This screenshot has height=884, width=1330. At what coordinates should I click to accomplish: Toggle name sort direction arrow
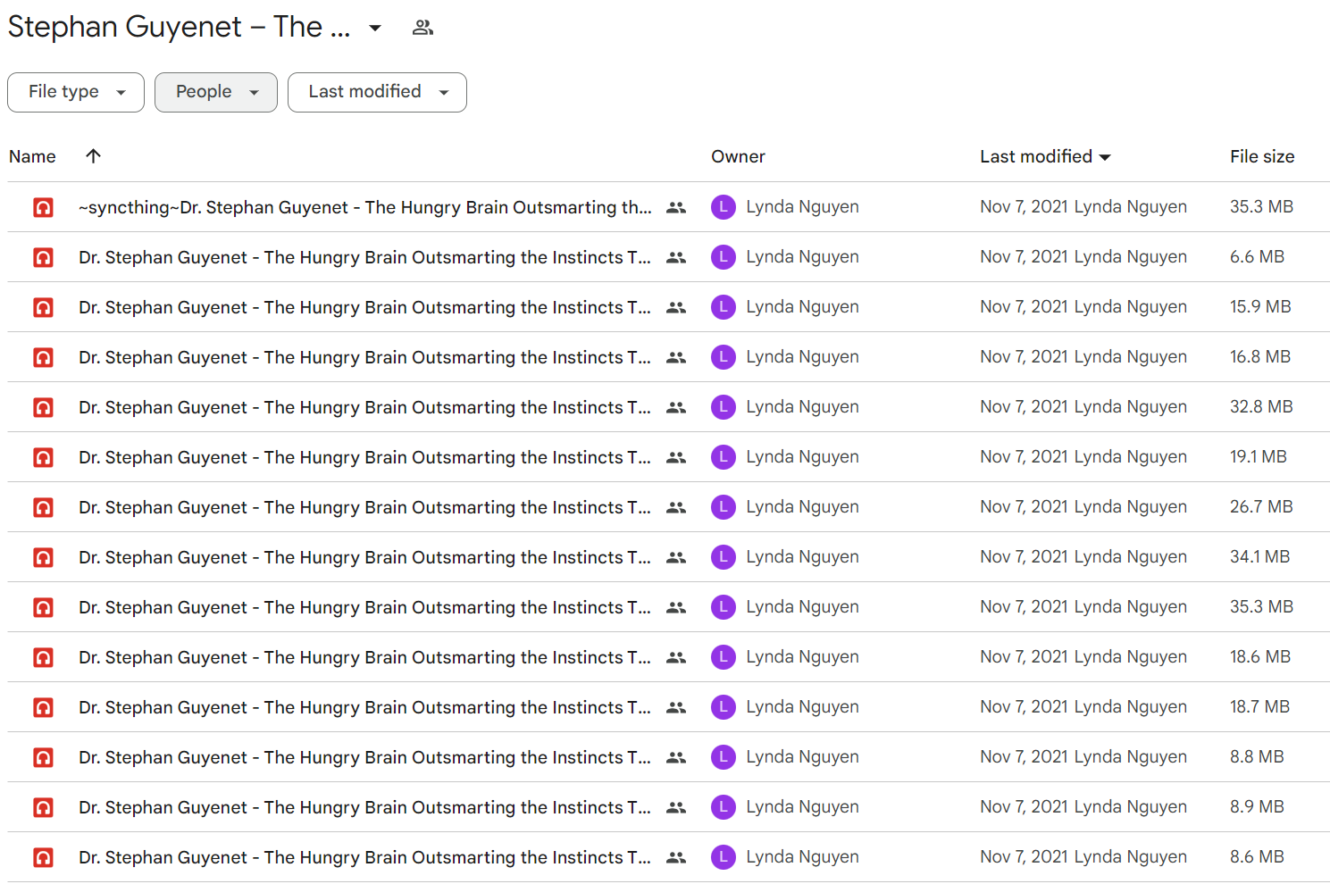[x=93, y=156]
